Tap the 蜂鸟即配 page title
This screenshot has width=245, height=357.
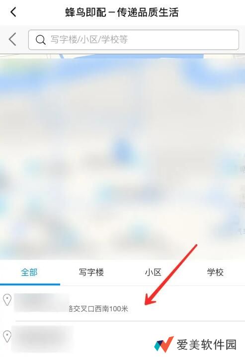pyautogui.click(x=122, y=12)
